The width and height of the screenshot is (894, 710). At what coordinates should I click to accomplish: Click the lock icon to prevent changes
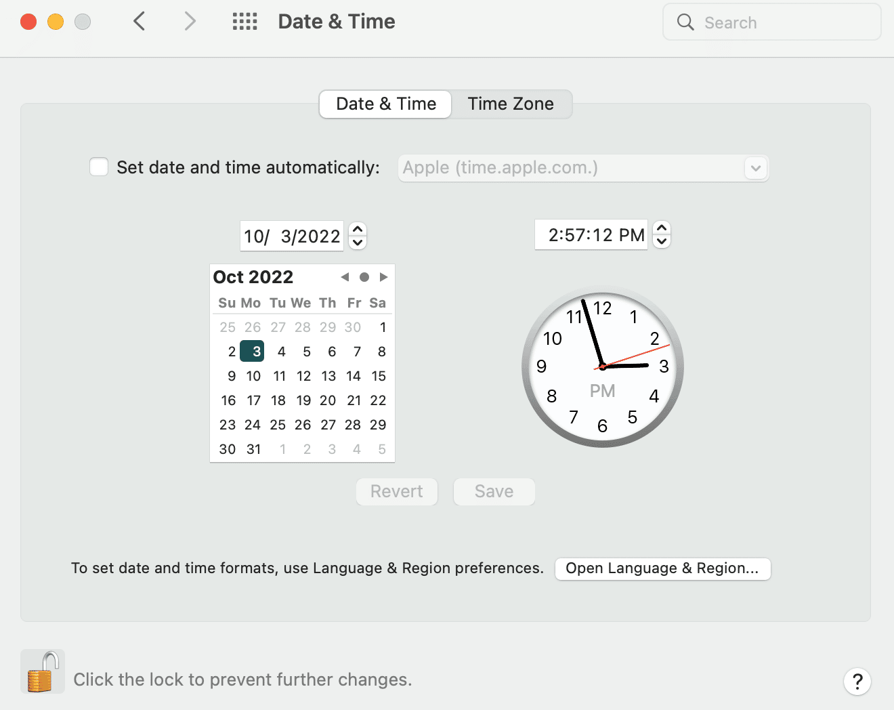42,671
